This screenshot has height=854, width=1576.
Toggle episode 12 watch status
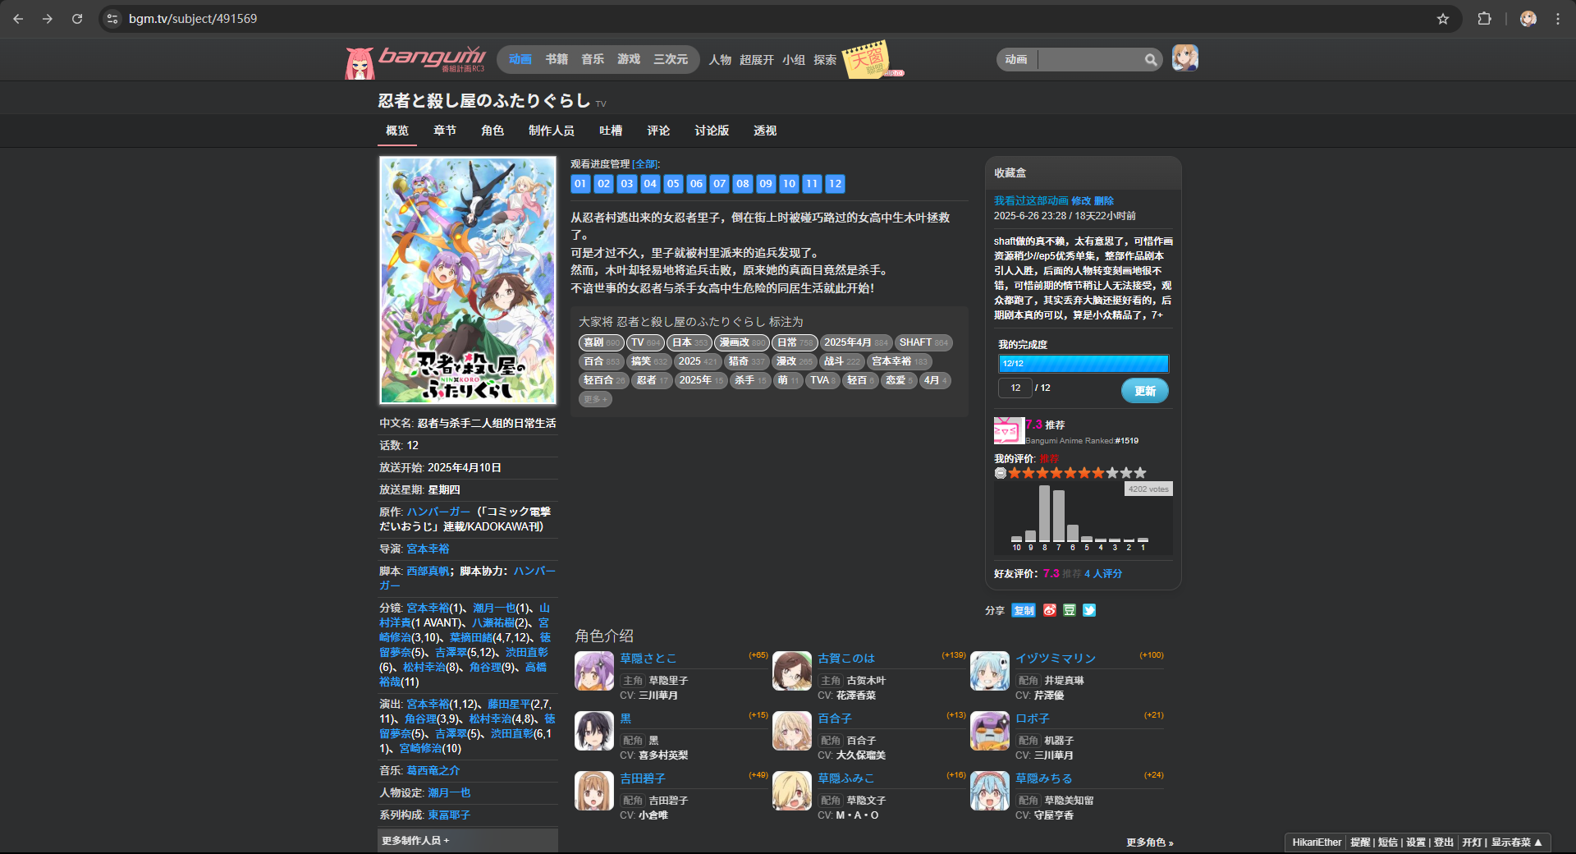(x=835, y=184)
